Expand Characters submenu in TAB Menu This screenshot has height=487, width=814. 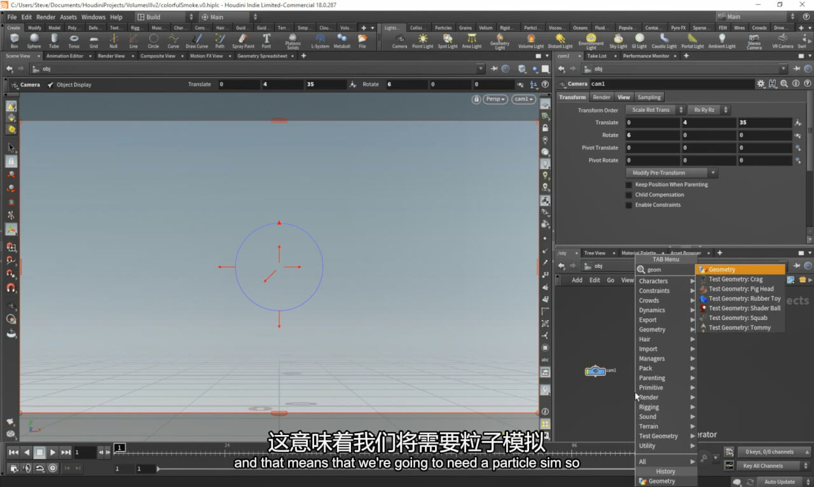(x=666, y=281)
